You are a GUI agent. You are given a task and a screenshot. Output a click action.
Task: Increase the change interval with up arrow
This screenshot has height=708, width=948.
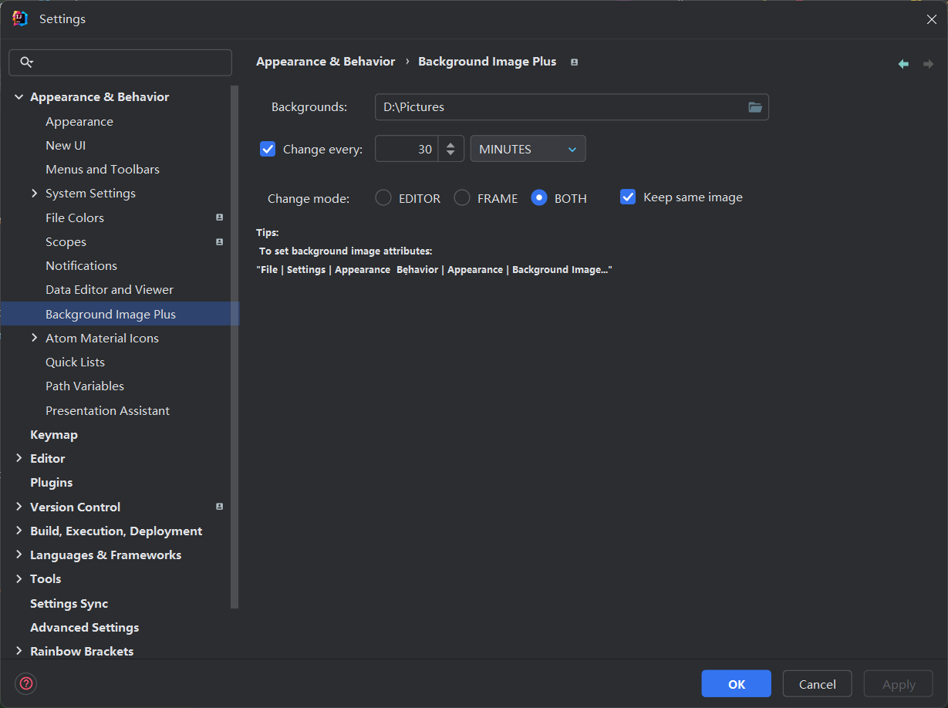(x=451, y=143)
